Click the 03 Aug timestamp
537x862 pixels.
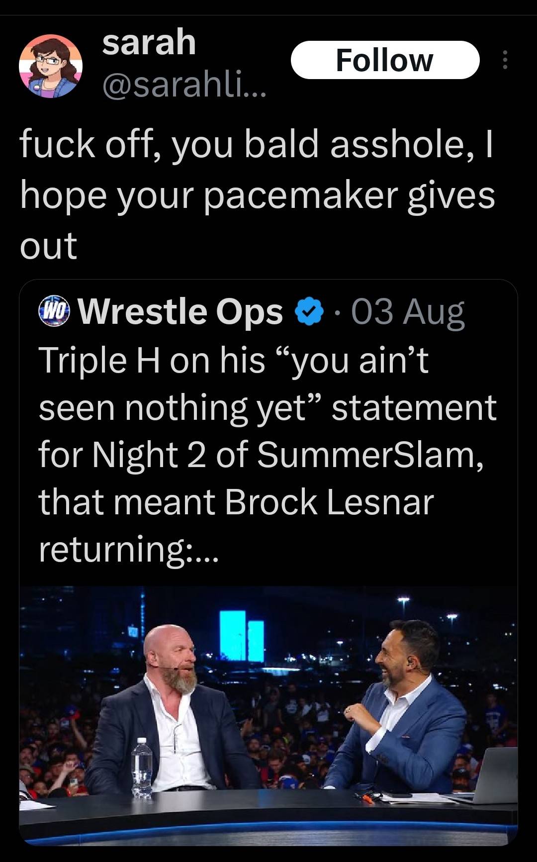point(408,313)
